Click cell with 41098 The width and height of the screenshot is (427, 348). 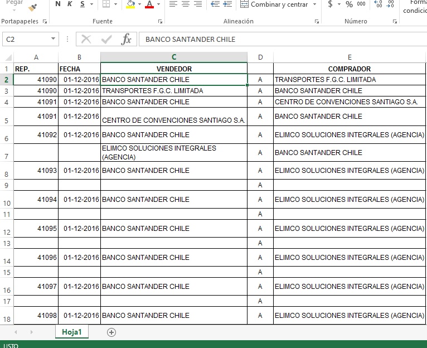tap(36, 315)
